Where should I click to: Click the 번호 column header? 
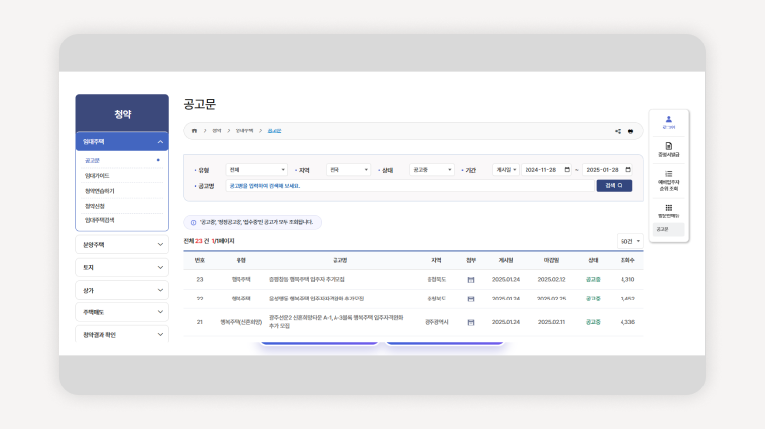[200, 260]
